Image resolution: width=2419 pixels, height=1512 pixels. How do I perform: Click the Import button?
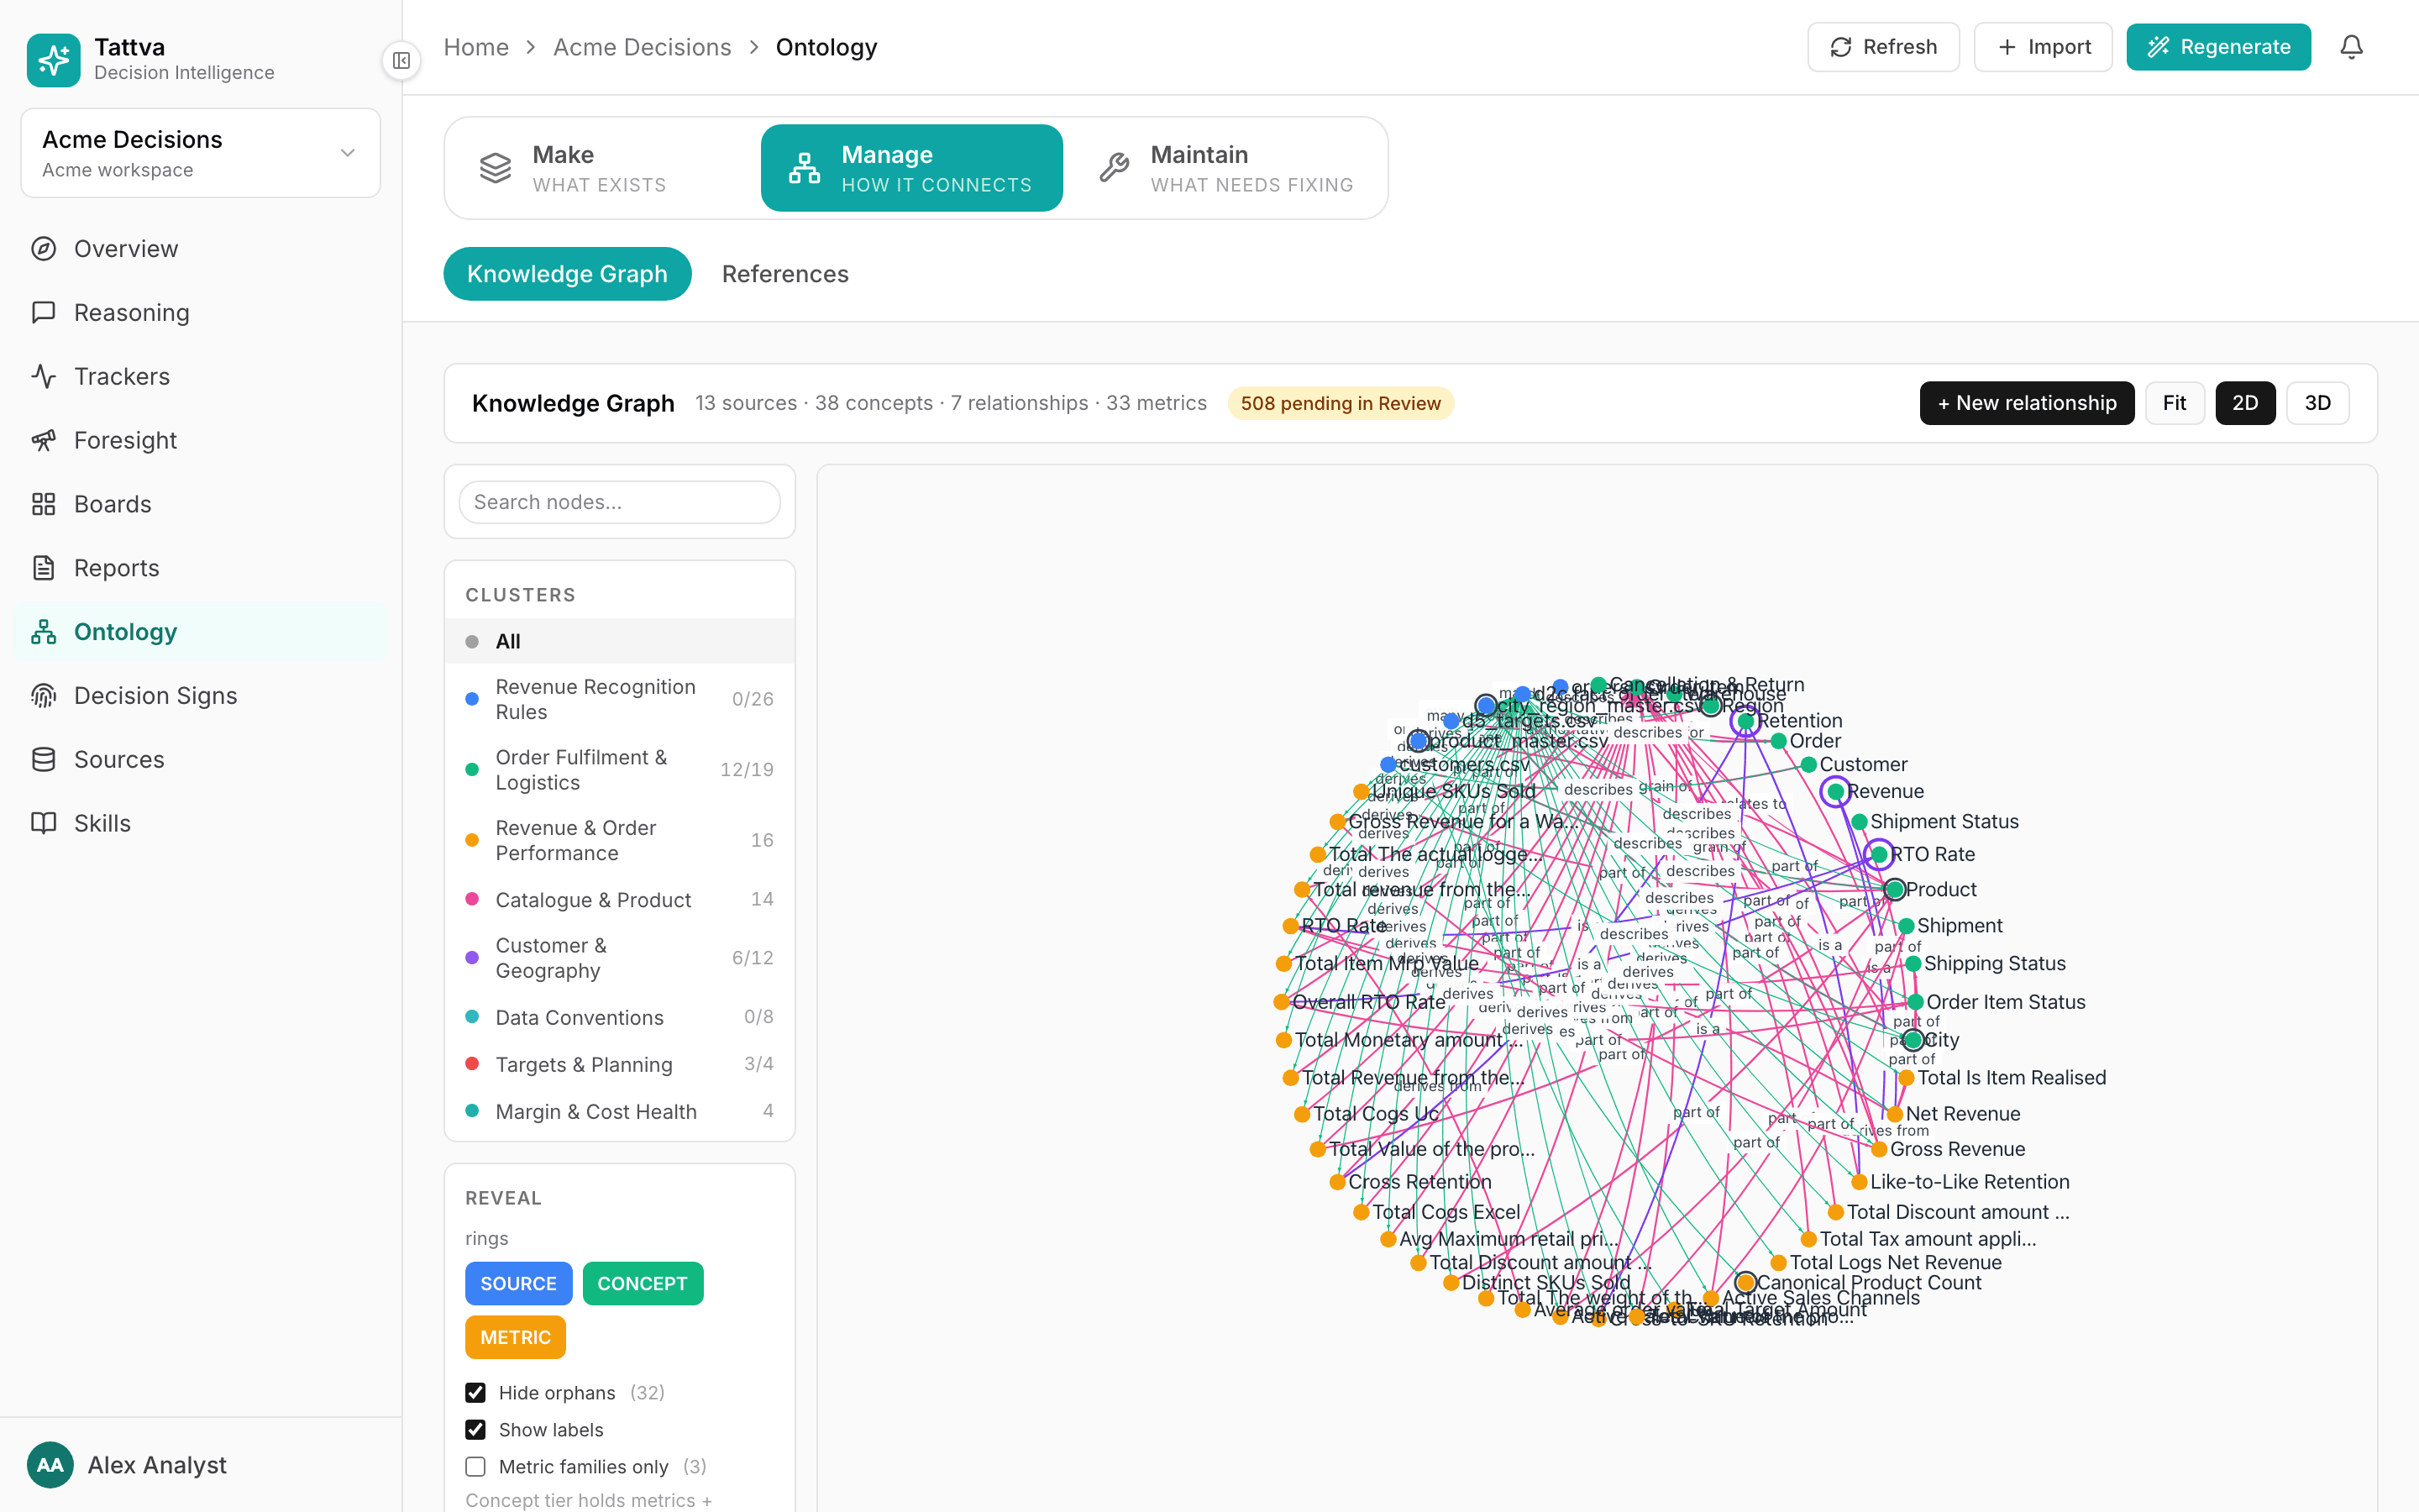click(2042, 47)
